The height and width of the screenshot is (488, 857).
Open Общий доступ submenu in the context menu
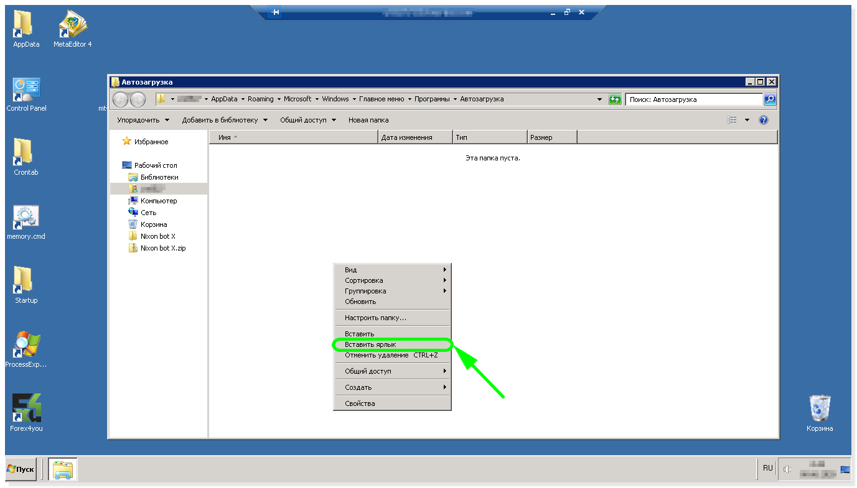tap(392, 371)
